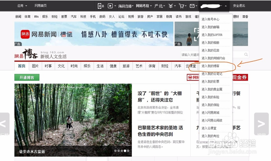The image size is (271, 161).
Task: Switch to the 图片 blog tab
Action: pos(35,66)
